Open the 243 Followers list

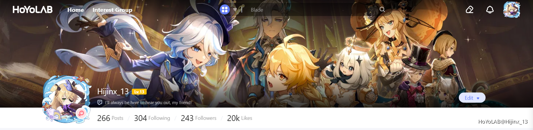pyautogui.click(x=198, y=118)
